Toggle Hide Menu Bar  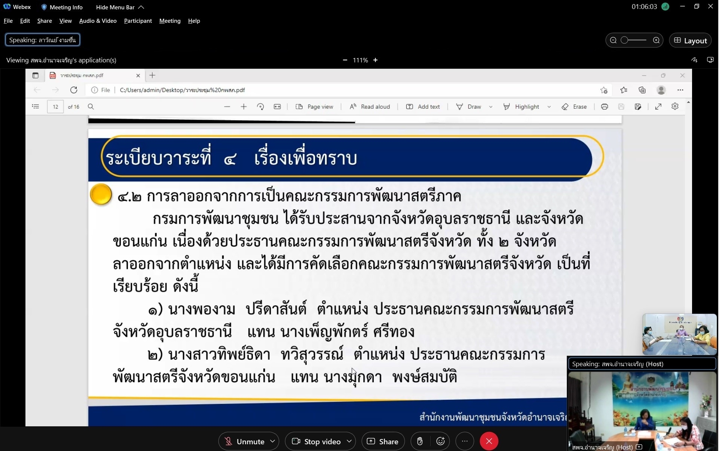click(x=120, y=7)
